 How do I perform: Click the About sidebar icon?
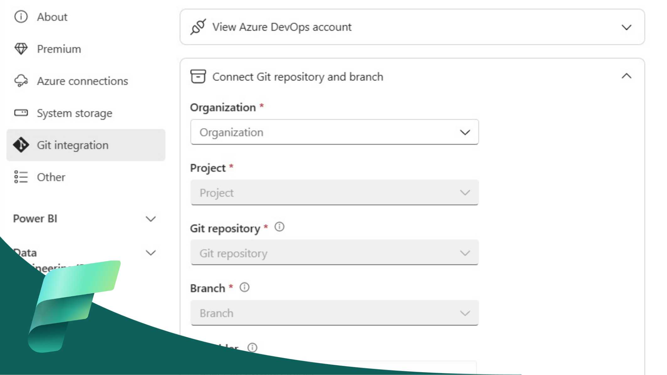coord(21,17)
